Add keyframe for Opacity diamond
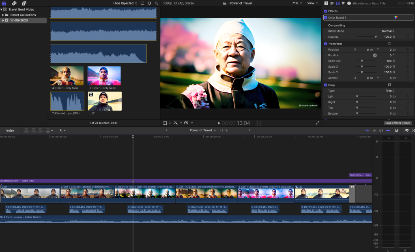Image resolution: width=415 pixels, height=252 pixels. [408, 37]
